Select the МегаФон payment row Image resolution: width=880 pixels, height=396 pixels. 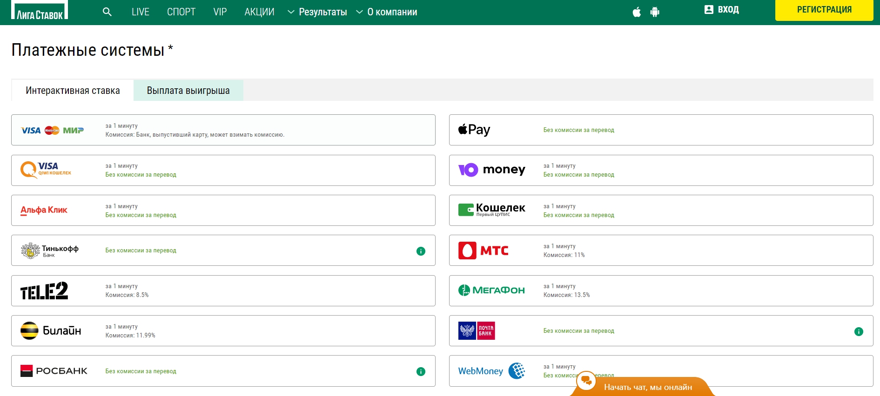[660, 290]
